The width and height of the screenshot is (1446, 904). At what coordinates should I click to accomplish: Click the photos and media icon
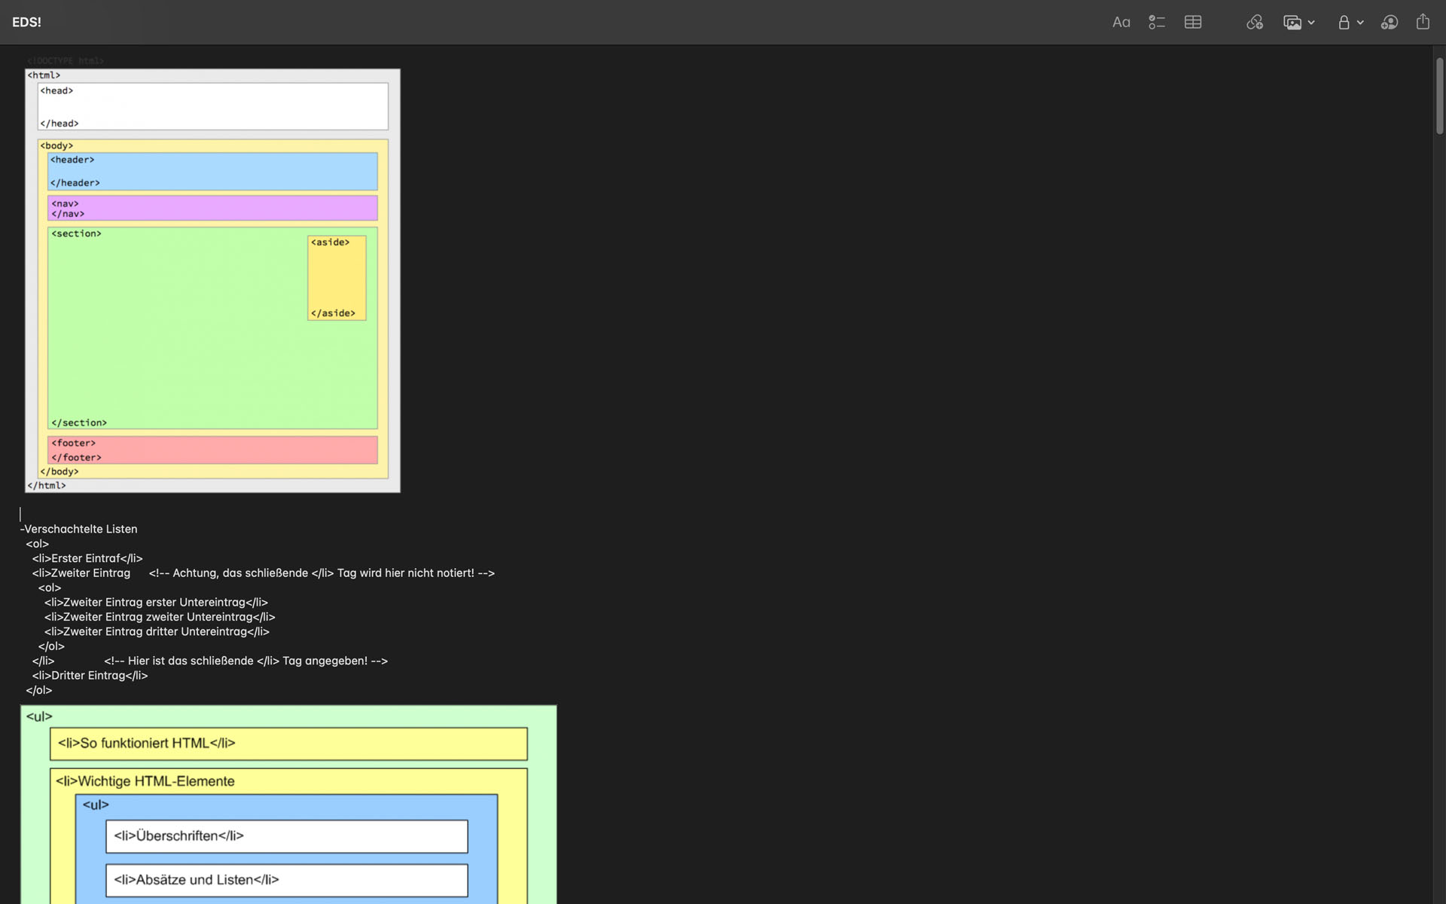[1292, 23]
